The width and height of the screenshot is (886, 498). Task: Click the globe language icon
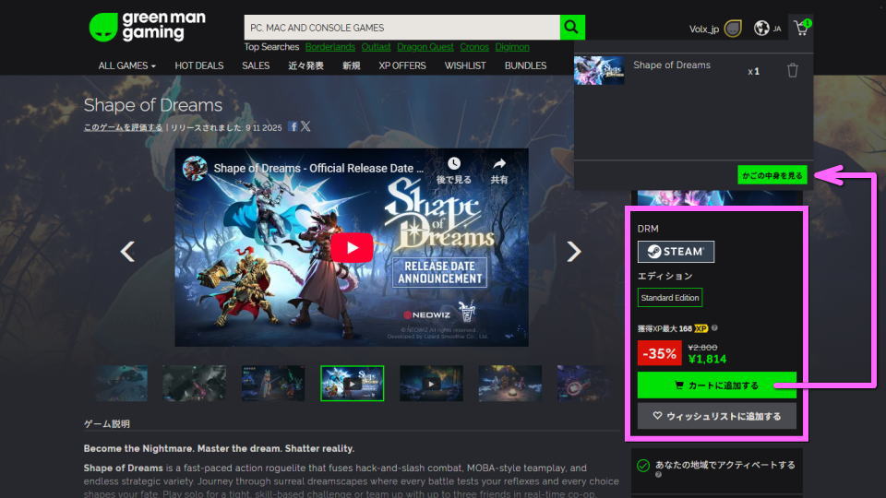(761, 28)
